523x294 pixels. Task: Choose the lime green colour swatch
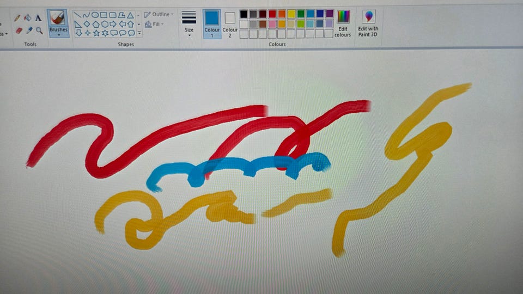coord(301,23)
